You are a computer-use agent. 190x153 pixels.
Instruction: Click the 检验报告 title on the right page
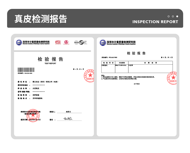pos(136,53)
